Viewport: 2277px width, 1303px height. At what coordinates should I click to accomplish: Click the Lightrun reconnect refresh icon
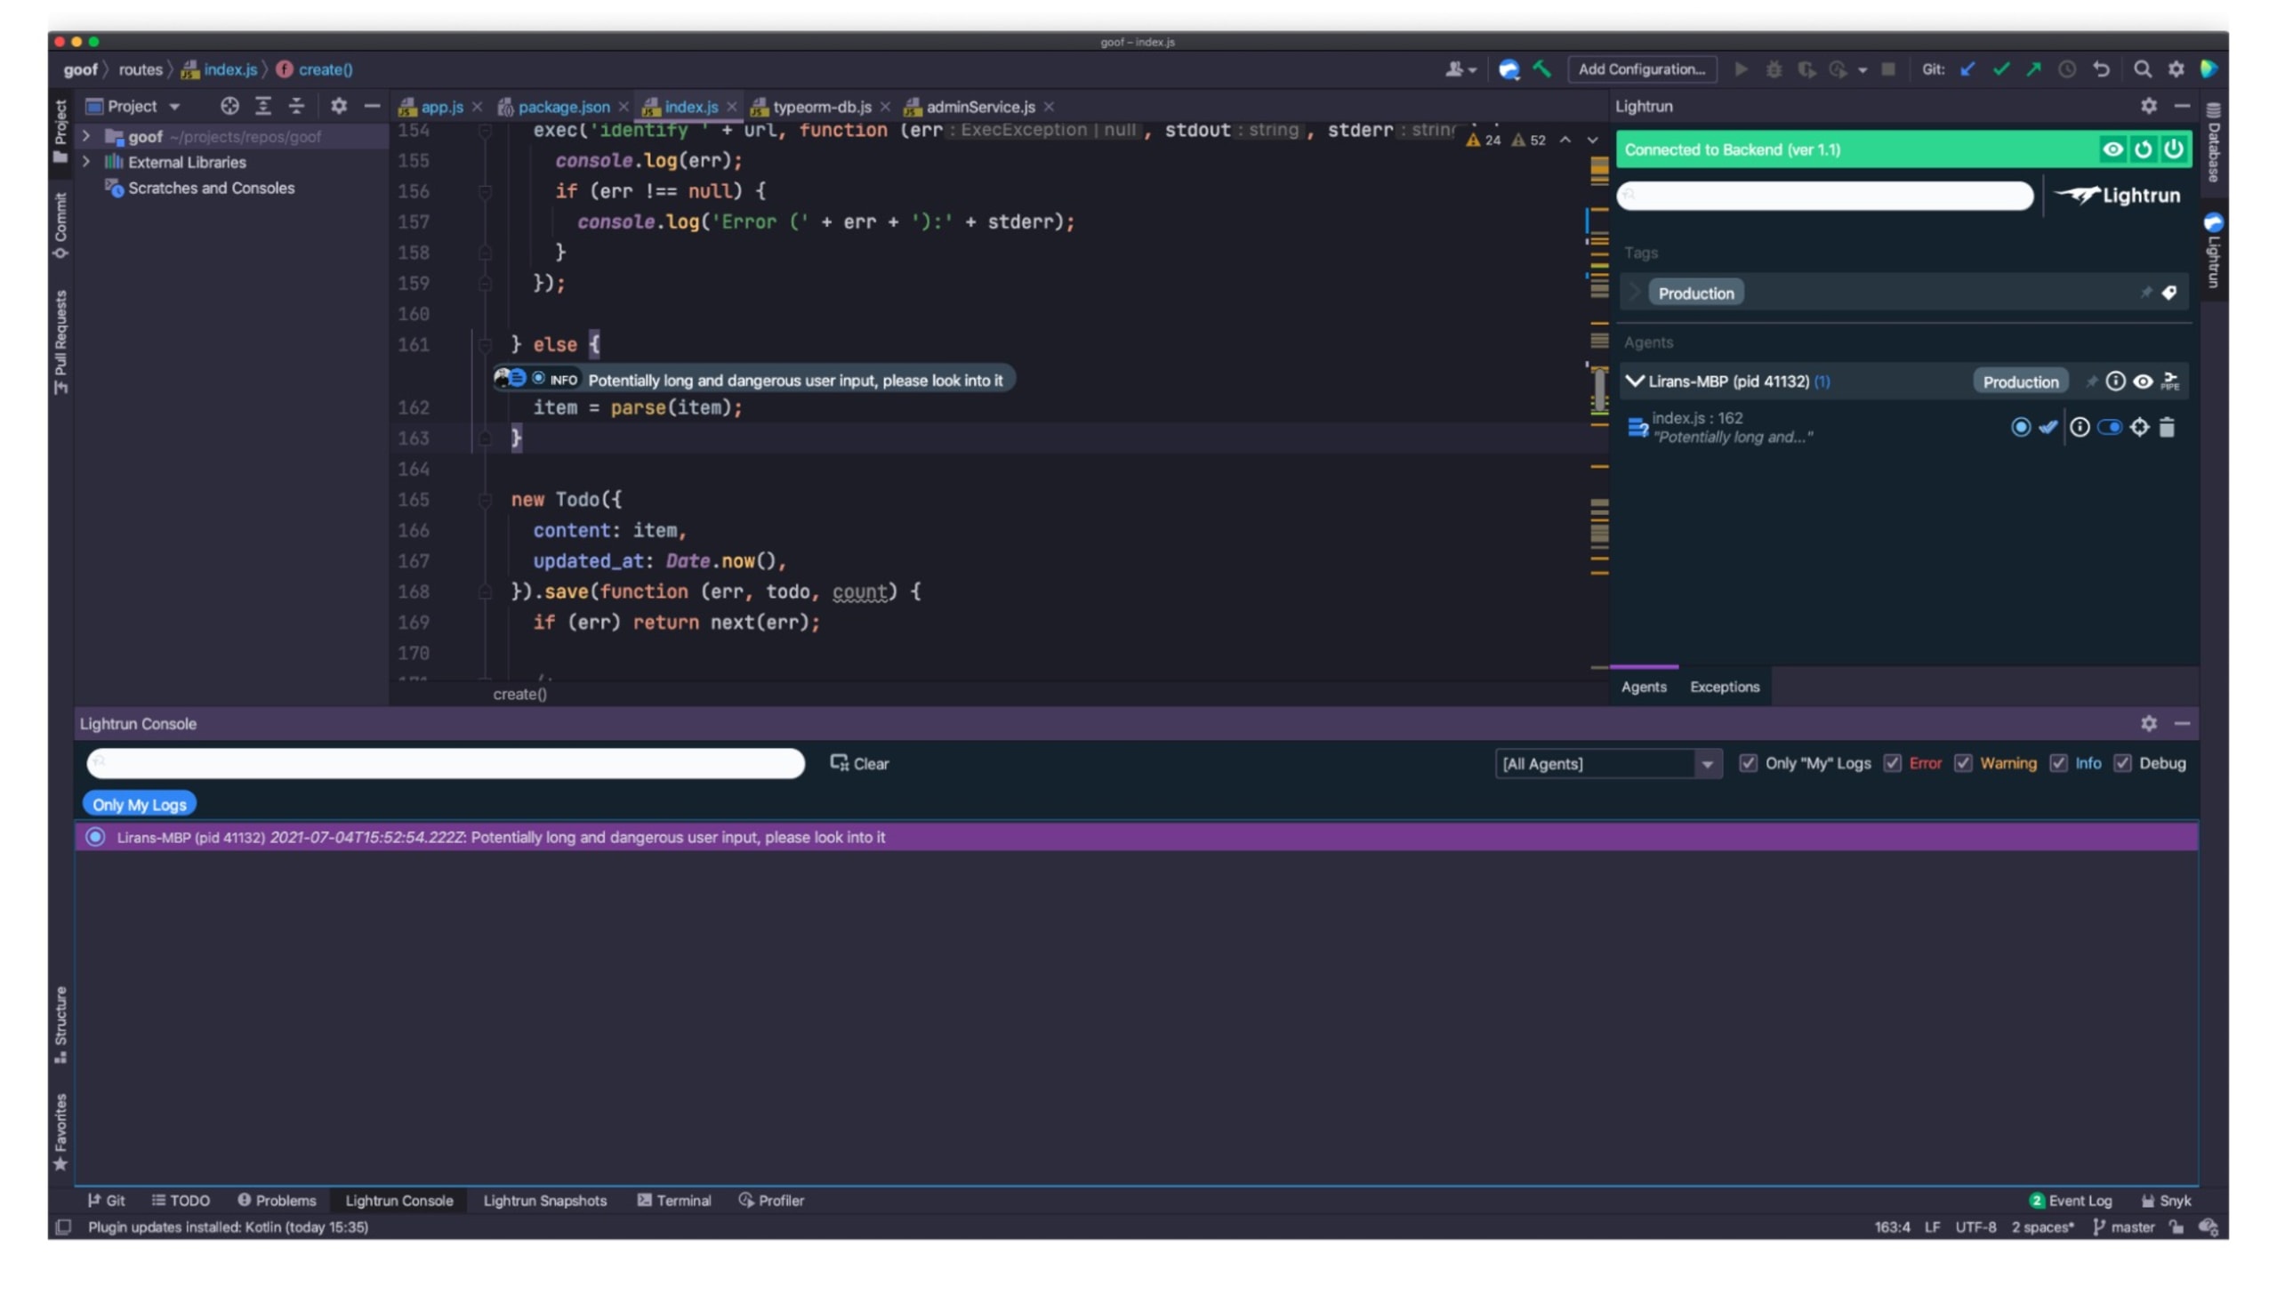(x=2142, y=149)
